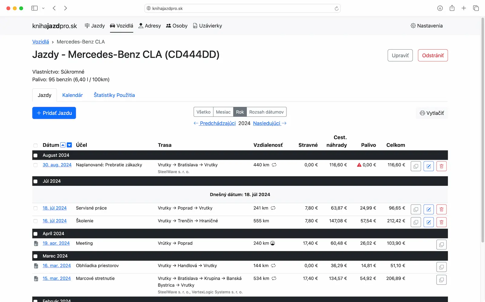The image size is (485, 302).
Task: Click Pridať Jazdu button
Action: click(54, 113)
